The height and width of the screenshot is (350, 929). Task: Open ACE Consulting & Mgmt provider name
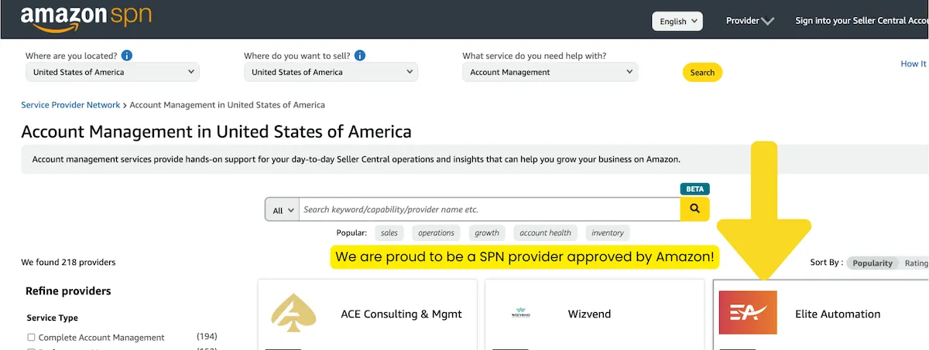(401, 314)
